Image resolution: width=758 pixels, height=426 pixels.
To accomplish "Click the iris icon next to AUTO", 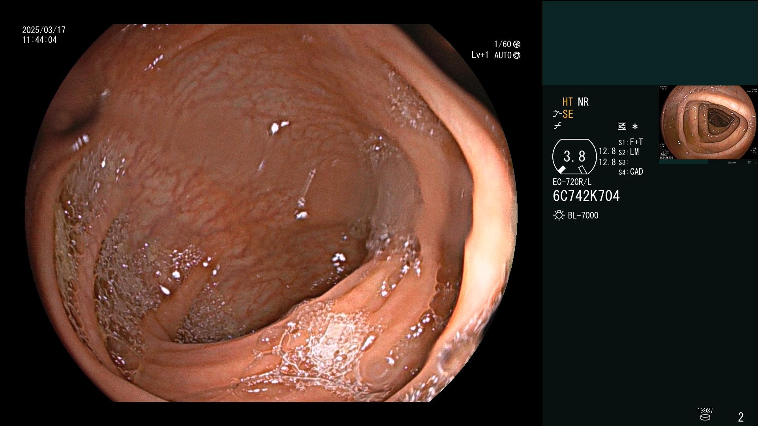I will (517, 55).
